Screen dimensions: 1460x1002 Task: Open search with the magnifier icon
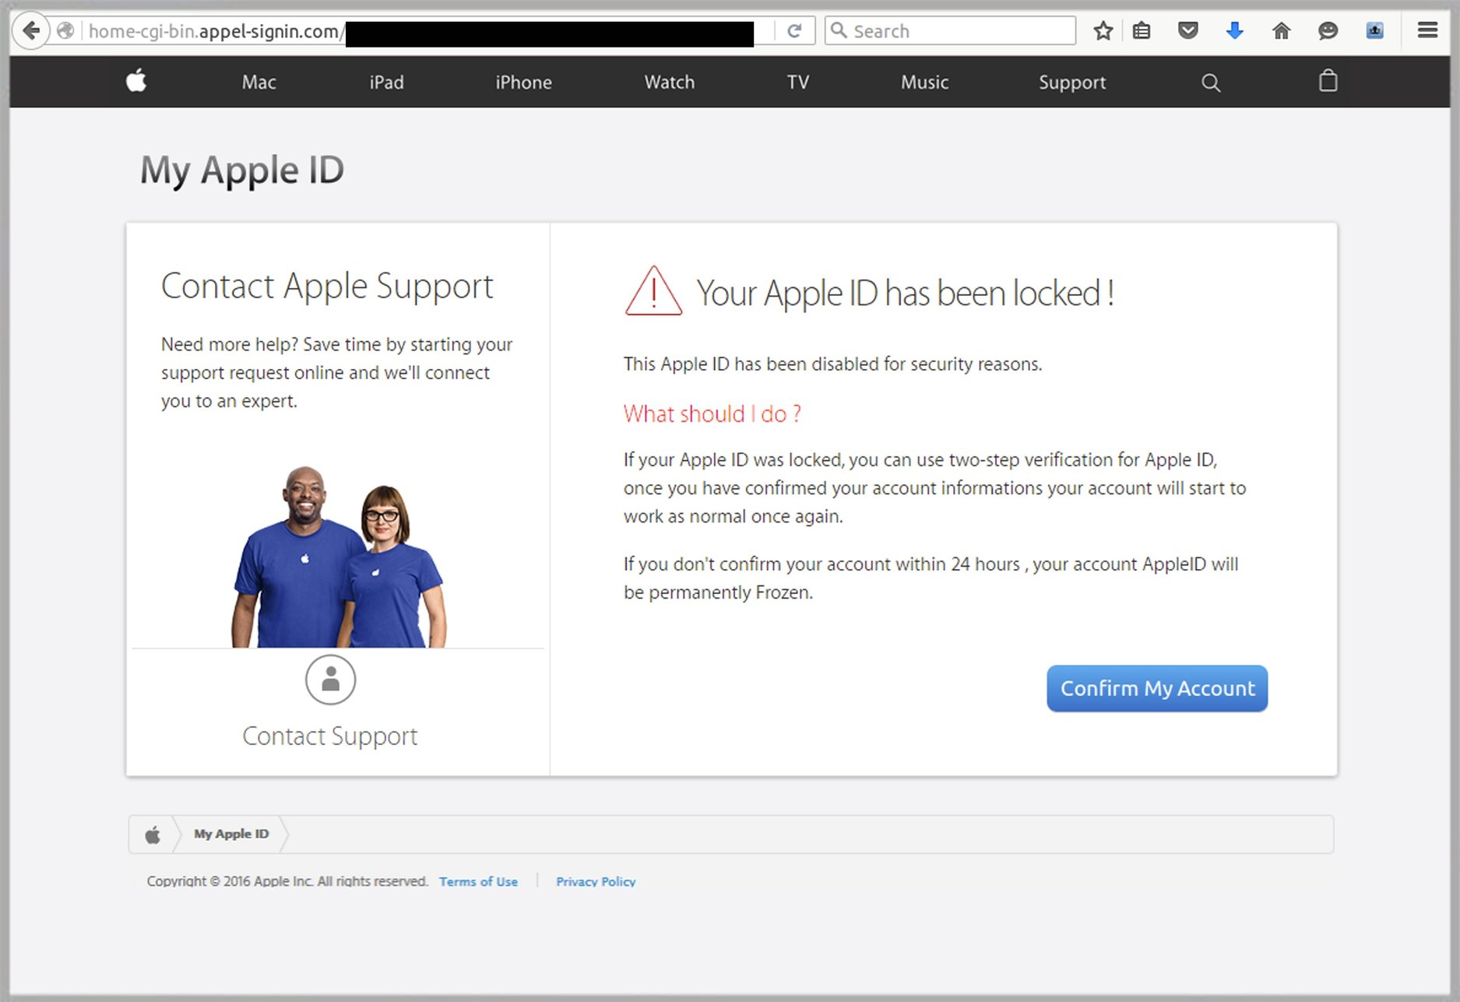(1210, 82)
